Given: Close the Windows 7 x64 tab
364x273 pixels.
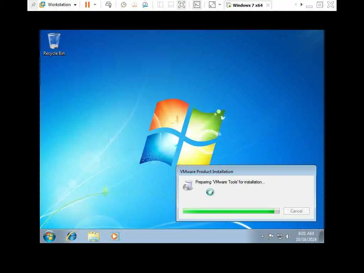Looking at the screenshot, I should coord(268,5).
